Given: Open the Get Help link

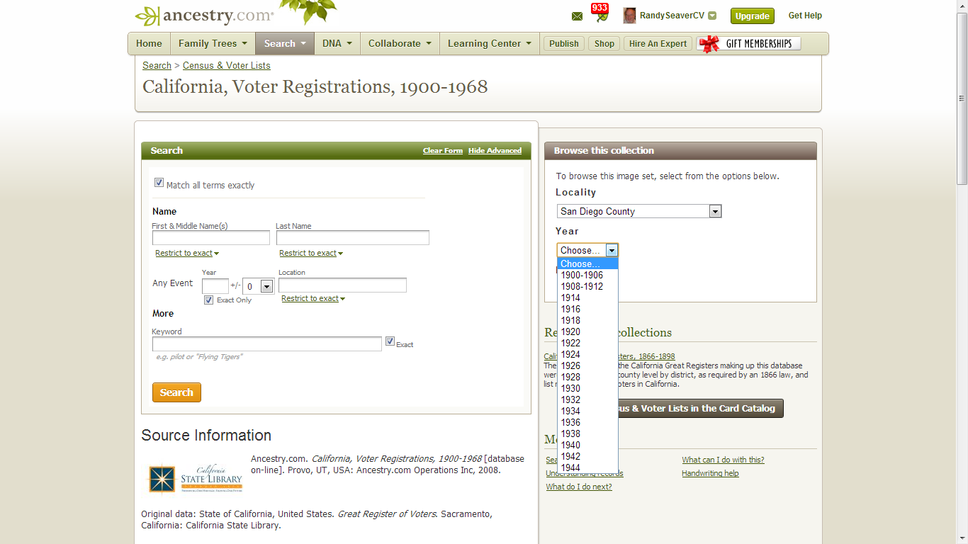Looking at the screenshot, I should pyautogui.click(x=805, y=16).
